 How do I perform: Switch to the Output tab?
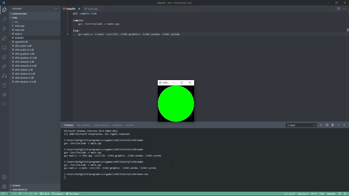pyautogui.click(x=130, y=125)
